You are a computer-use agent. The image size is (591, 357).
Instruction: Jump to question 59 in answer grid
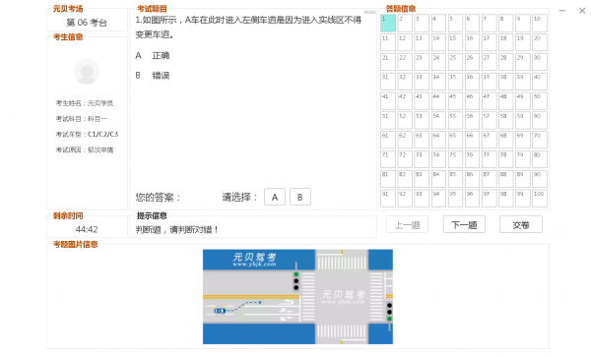pos(522,120)
